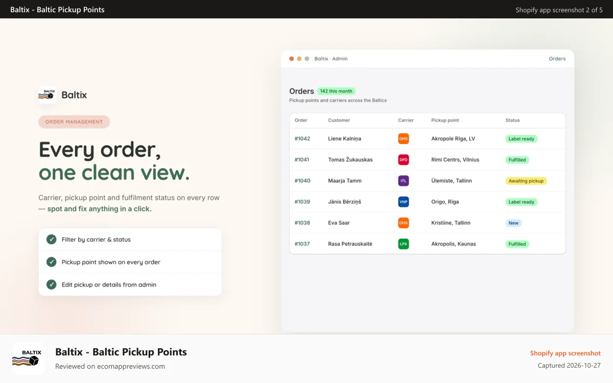Screen dimensions: 613x383
Task: Click the Label ready status for Jānis Bērziņš
Action: point(521,202)
